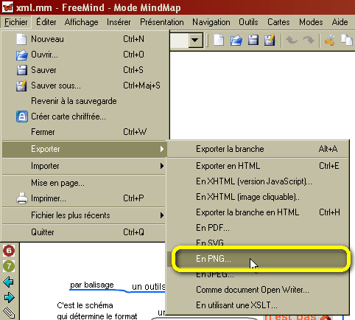
Task: Open the Éditer menu
Action: 46,22
